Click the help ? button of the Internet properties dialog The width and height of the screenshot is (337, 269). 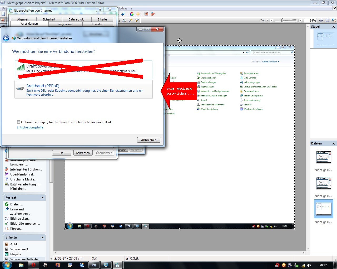(x=100, y=9)
